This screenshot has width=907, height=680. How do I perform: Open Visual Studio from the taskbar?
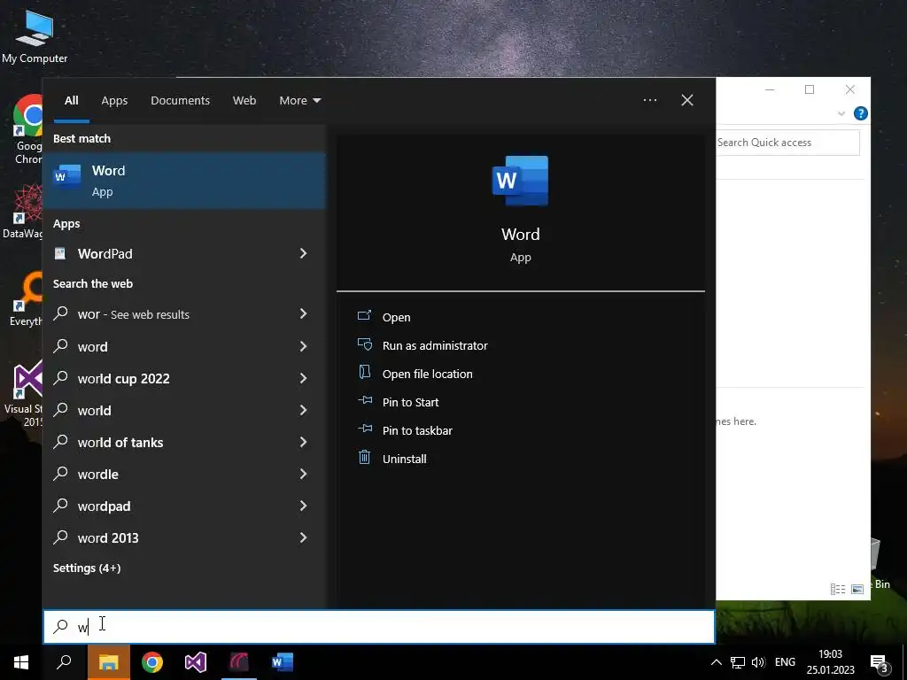click(x=196, y=662)
